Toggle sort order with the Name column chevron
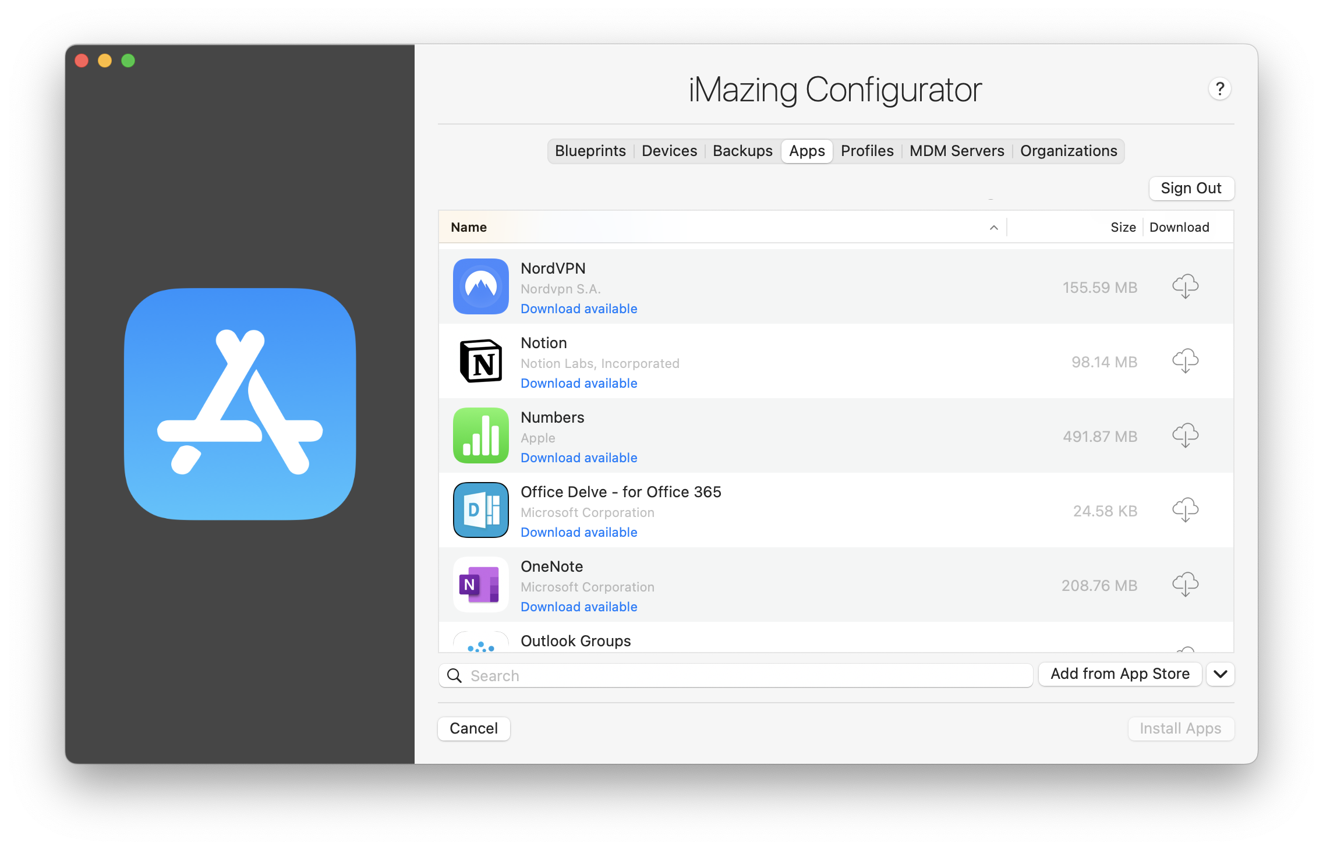The width and height of the screenshot is (1323, 850). 994,228
